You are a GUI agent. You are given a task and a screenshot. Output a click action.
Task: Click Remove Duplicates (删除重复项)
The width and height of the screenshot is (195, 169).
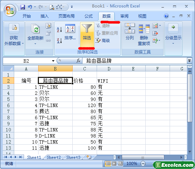(x=144, y=35)
